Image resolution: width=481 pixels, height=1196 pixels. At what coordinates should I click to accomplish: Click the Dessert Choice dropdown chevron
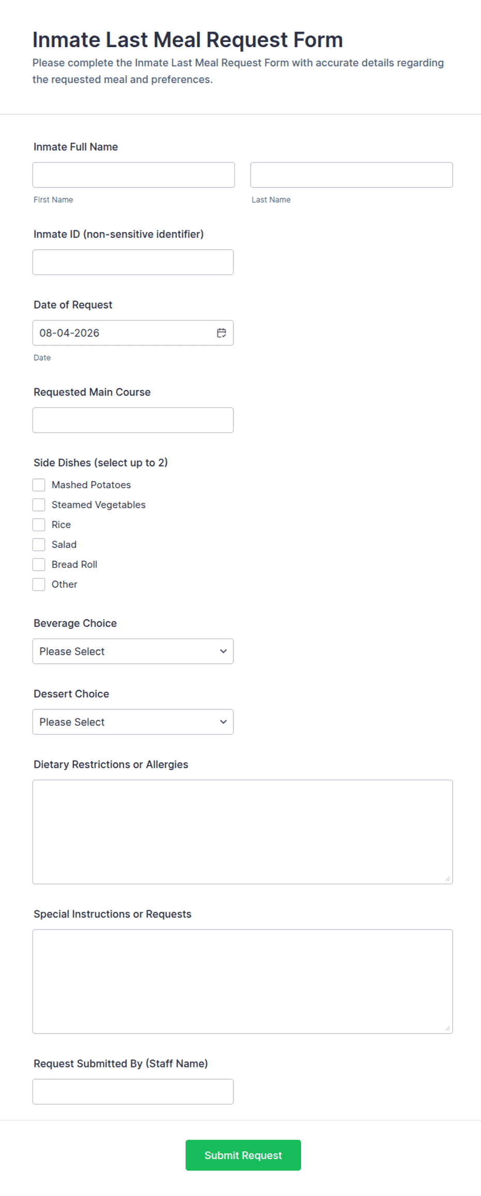tap(223, 722)
